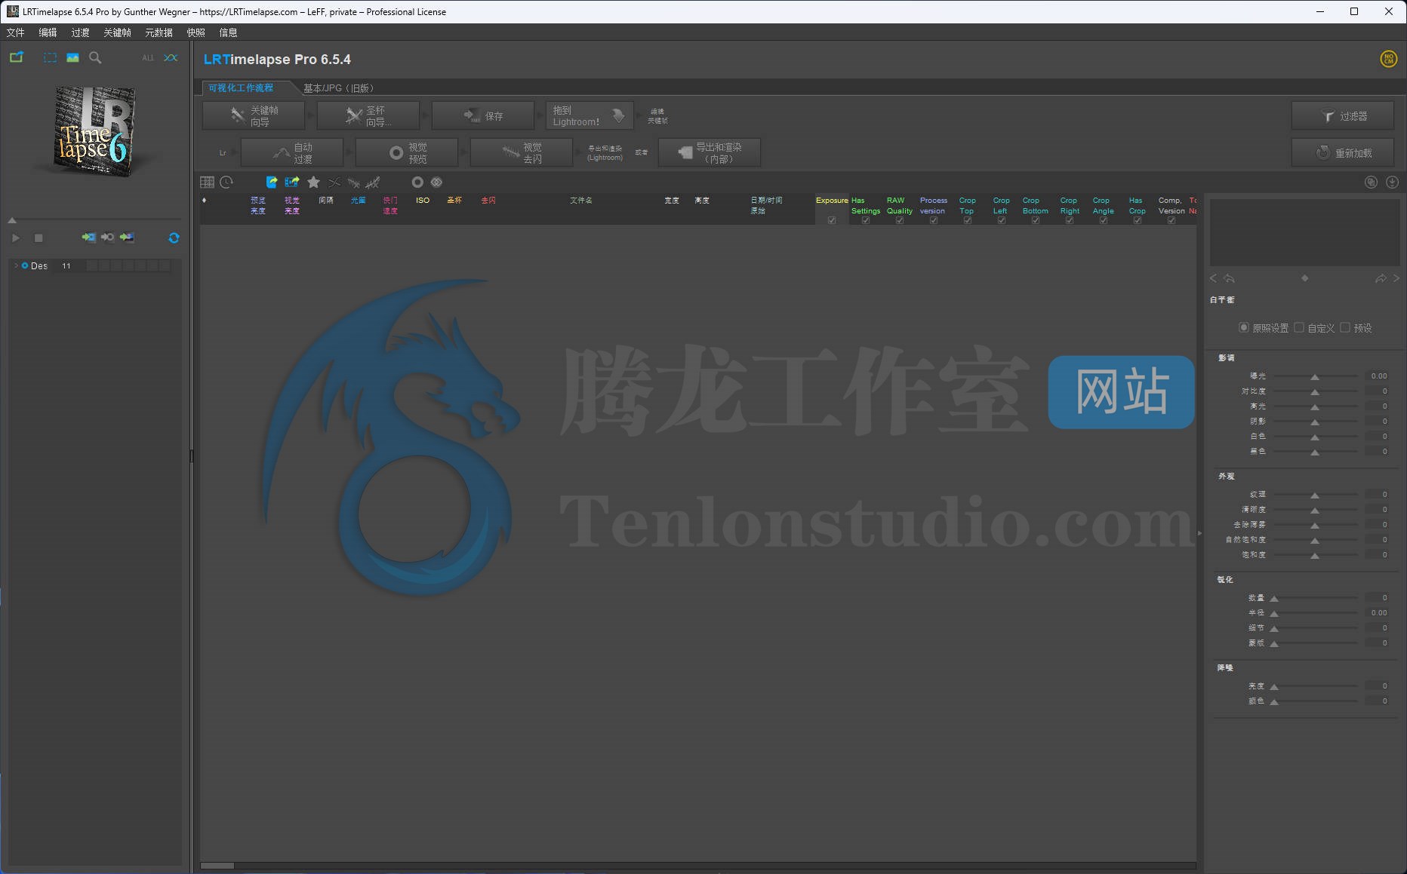Click the 导出和渲染（内部）button
The height and width of the screenshot is (874, 1407).
tap(710, 153)
